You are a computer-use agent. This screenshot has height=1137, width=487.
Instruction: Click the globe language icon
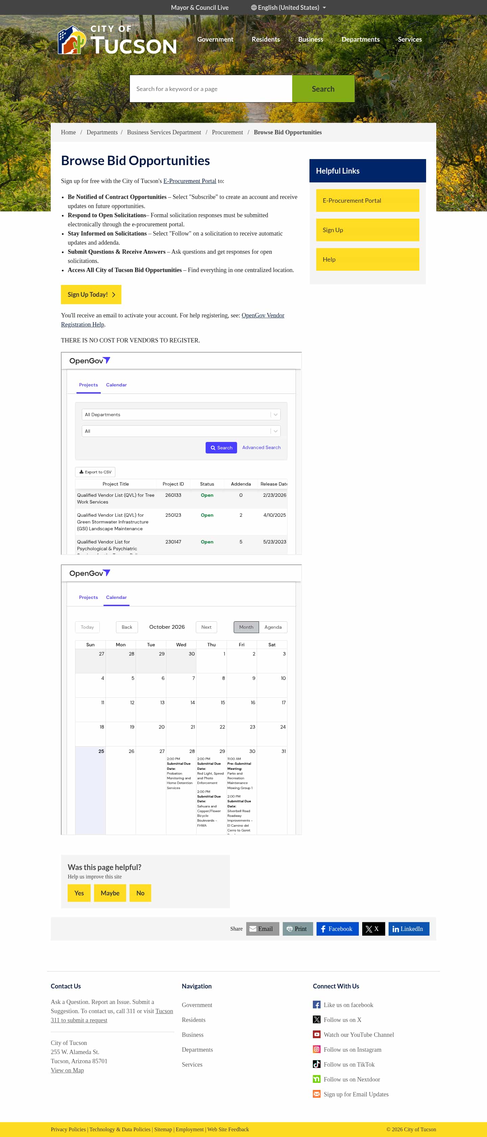[x=254, y=7]
